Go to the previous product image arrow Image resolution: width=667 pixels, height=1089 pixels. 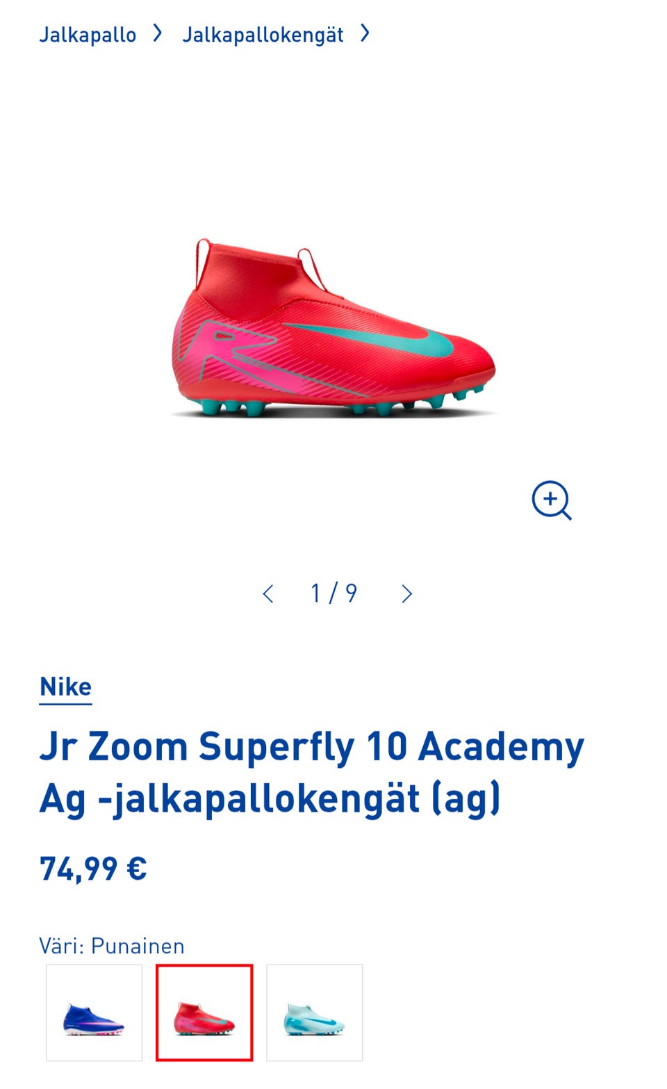(x=268, y=593)
